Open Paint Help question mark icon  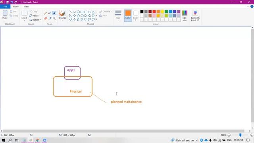[x=252, y=6]
